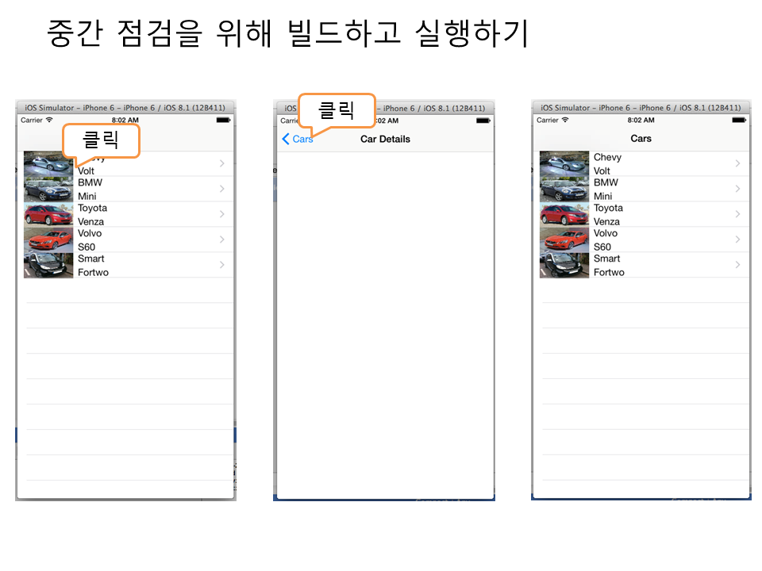Expand BMW Mini row chevron in left simulator

tap(221, 189)
